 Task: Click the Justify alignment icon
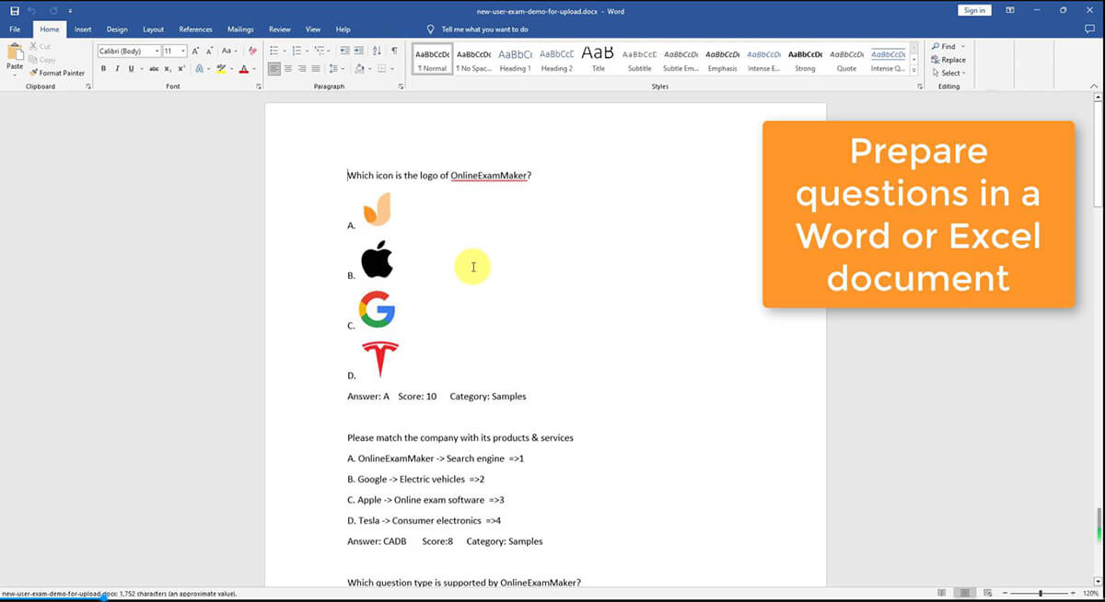315,69
